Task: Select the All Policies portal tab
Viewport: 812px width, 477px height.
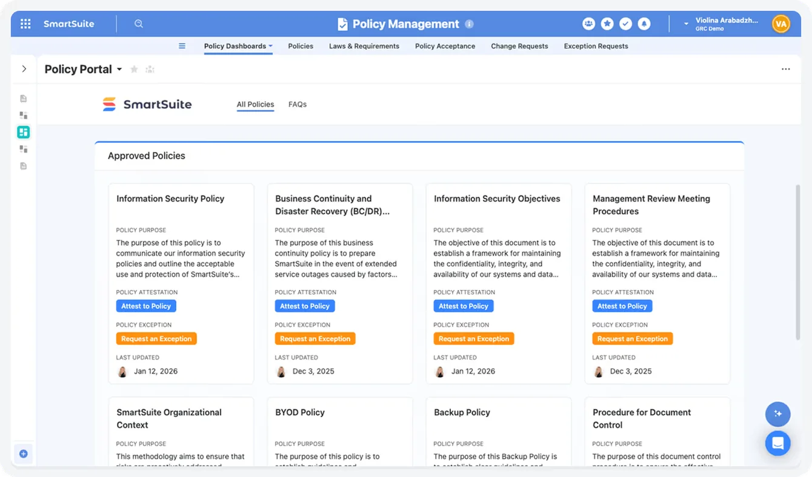Action: 255,104
